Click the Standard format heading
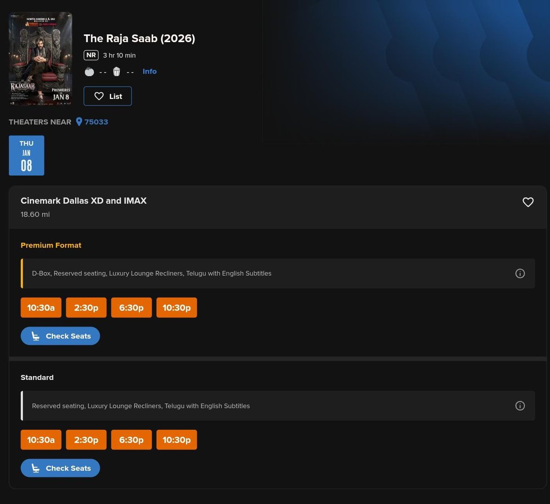Screen dimensions: 550x504 [37, 378]
